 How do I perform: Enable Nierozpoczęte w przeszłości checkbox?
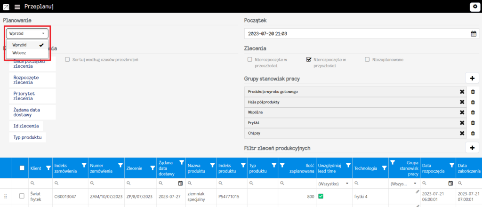coord(250,60)
